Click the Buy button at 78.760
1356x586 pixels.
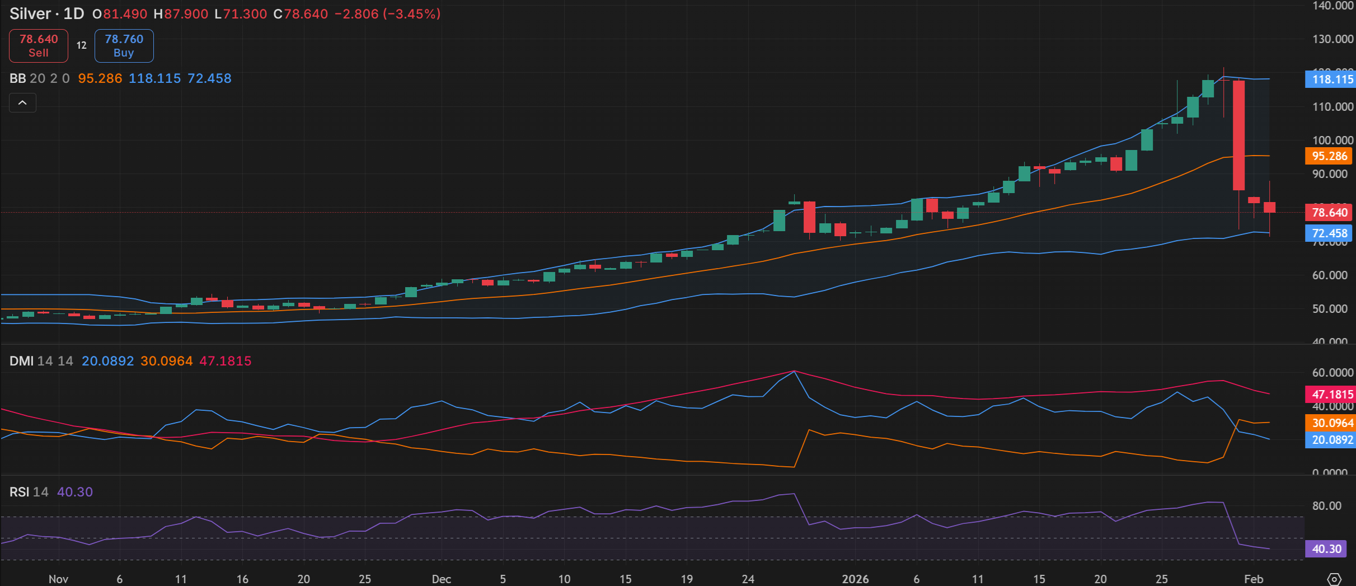point(124,46)
